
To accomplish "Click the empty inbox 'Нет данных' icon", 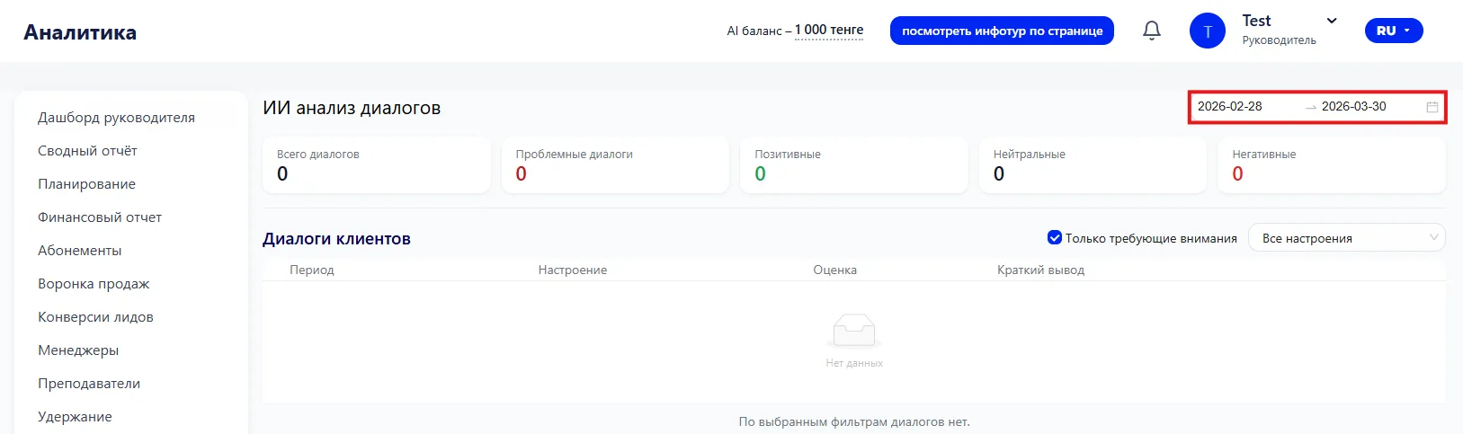I will click(853, 330).
